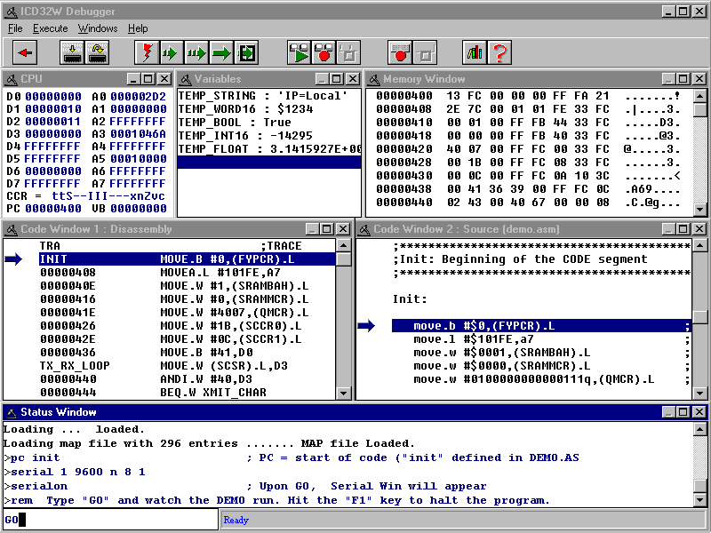Click the A0 register value 000002D2
The image size is (711, 533).
coord(139,97)
